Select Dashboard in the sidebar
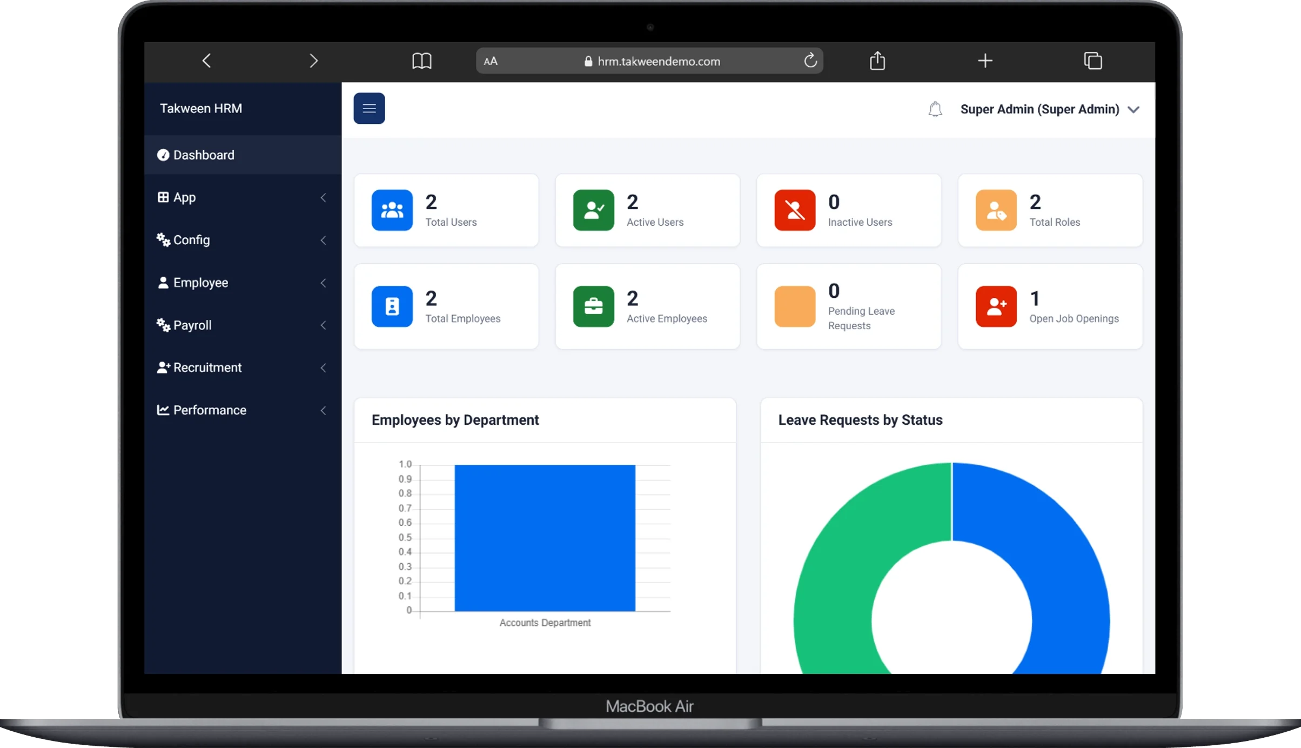This screenshot has height=748, width=1301. 243,155
